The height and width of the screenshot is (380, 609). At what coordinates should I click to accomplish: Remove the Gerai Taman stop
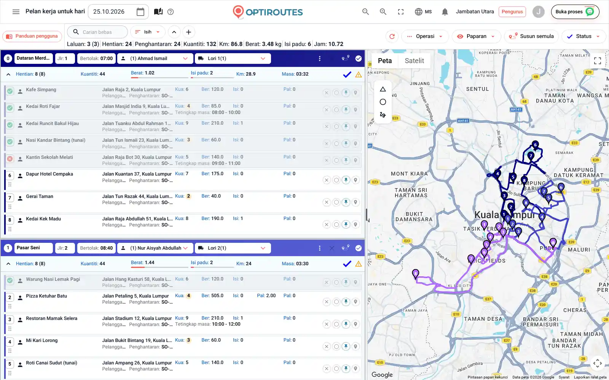pyautogui.click(x=327, y=202)
